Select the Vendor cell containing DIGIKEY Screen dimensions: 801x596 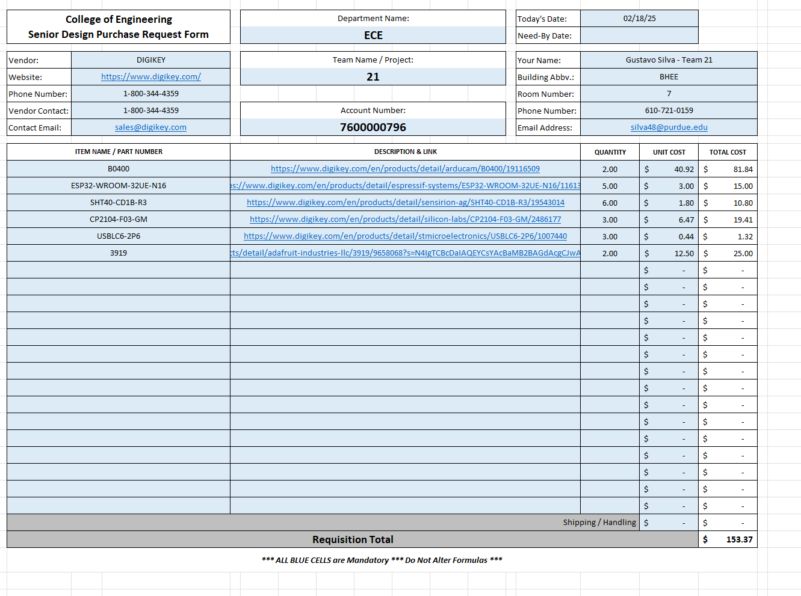click(150, 60)
